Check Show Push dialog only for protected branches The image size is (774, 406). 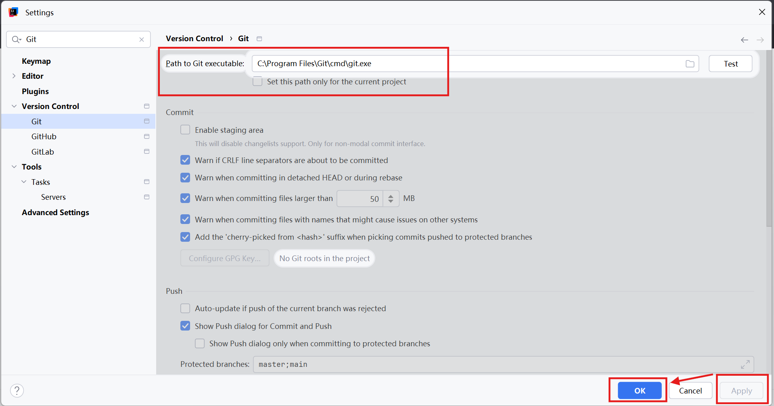click(200, 343)
